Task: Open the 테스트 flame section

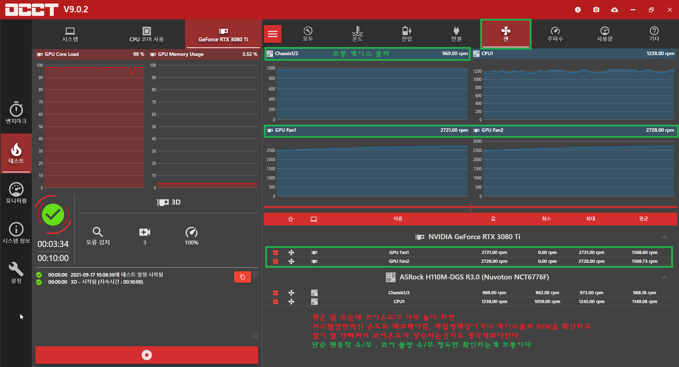Action: click(16, 153)
